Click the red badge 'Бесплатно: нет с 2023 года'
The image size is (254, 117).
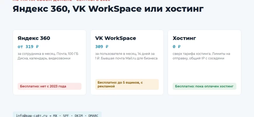point(49,86)
